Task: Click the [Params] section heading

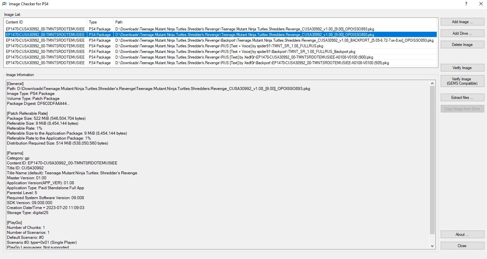Action: click(x=15, y=153)
